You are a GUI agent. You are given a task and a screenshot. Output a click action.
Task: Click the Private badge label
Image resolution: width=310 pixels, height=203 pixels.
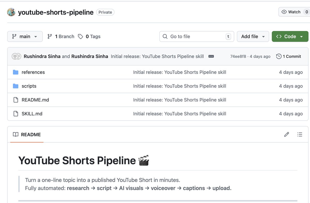coord(105,12)
